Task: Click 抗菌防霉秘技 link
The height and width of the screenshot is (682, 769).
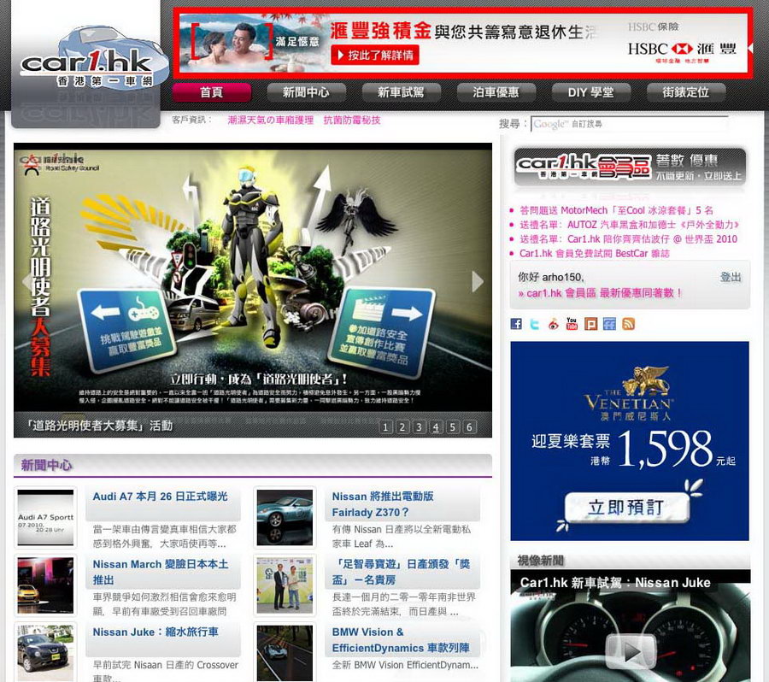Action: [352, 120]
